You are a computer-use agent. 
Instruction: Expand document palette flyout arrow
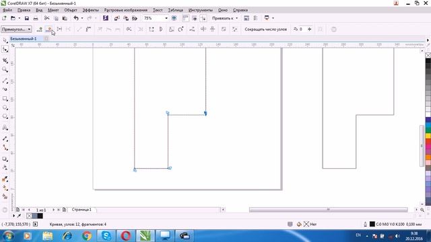coord(13,216)
